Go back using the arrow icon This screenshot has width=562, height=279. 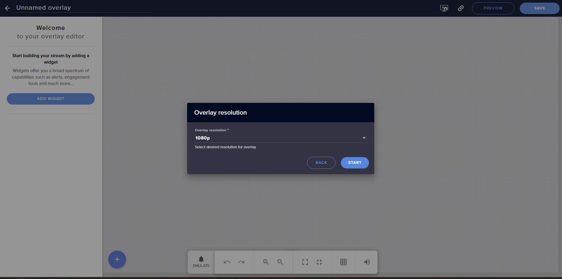(8, 8)
